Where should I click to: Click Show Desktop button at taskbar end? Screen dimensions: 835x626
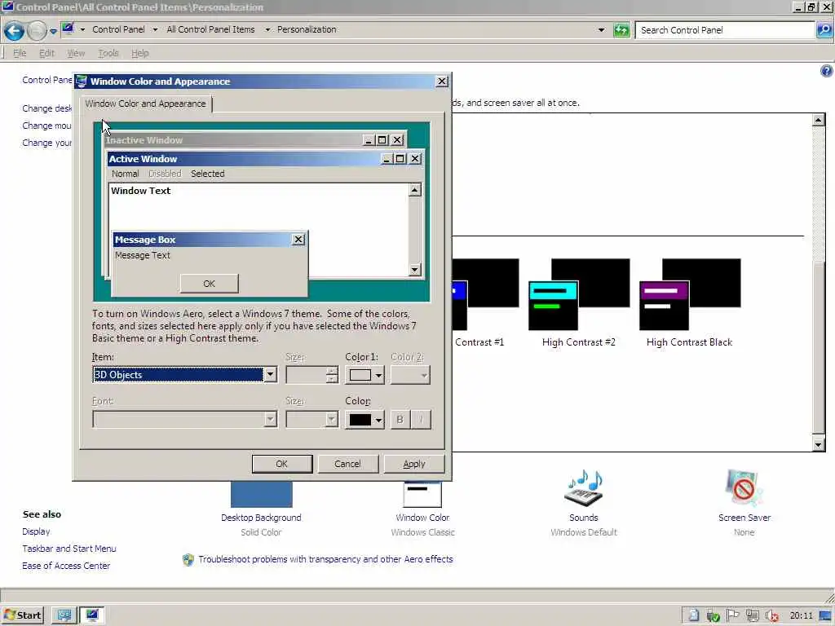(x=825, y=616)
